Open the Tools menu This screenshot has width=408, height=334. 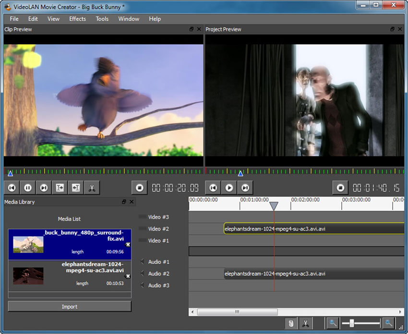pos(102,19)
